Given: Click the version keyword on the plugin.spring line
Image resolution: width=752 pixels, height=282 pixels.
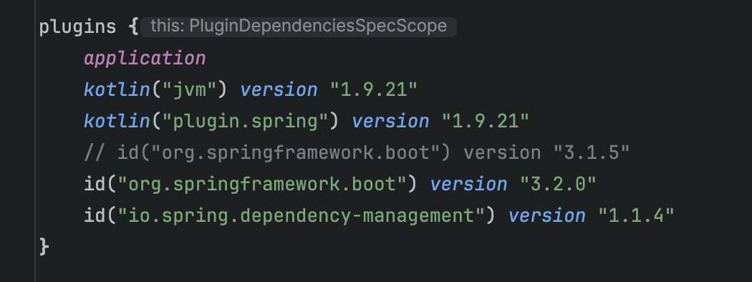Looking at the screenshot, I should [390, 122].
